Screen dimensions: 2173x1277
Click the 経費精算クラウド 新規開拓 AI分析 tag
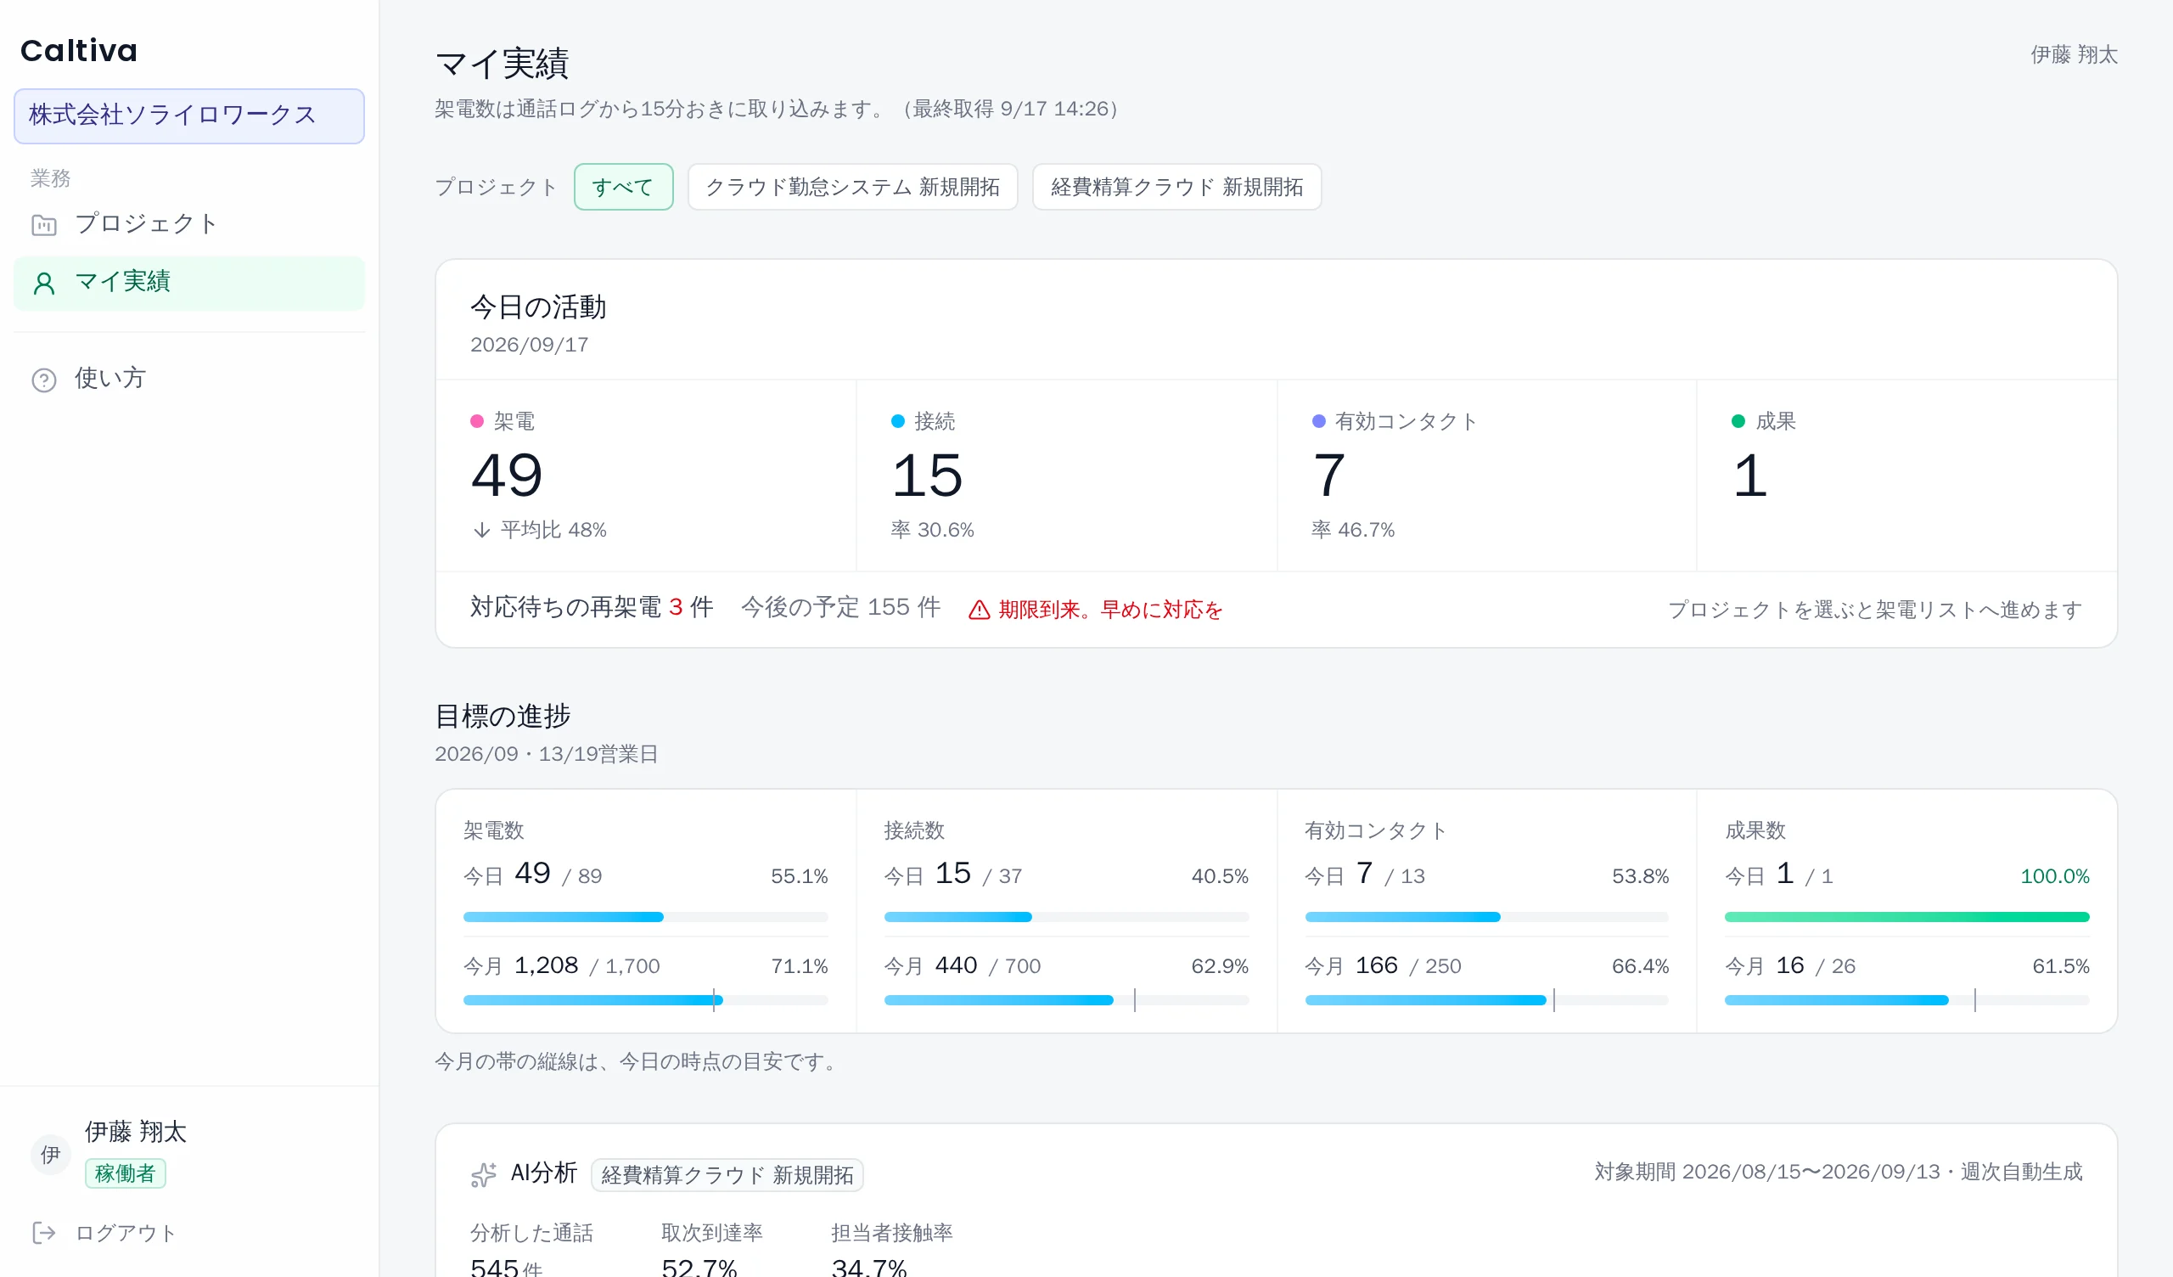click(727, 1175)
